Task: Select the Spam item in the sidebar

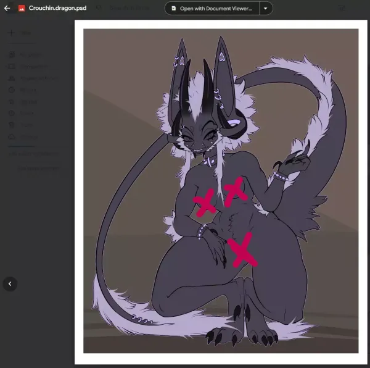Action: pyautogui.click(x=28, y=114)
